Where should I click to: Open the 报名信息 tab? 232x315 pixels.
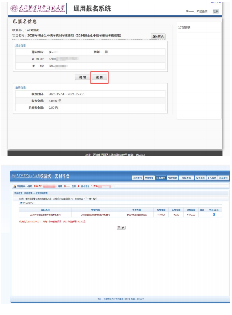tap(200, 178)
